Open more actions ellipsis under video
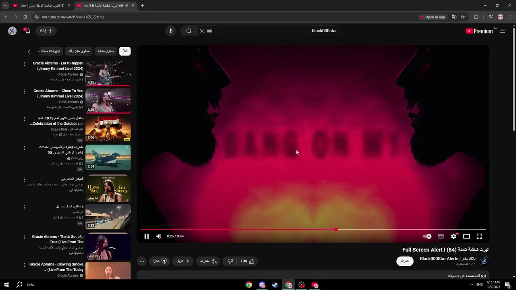The image size is (516, 290). tap(142, 261)
